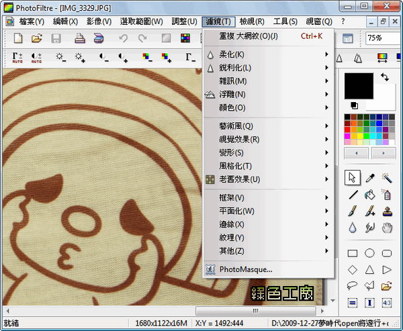Open the 影像(V) menu
Image resolution: width=403 pixels, height=331 pixels.
99,21
